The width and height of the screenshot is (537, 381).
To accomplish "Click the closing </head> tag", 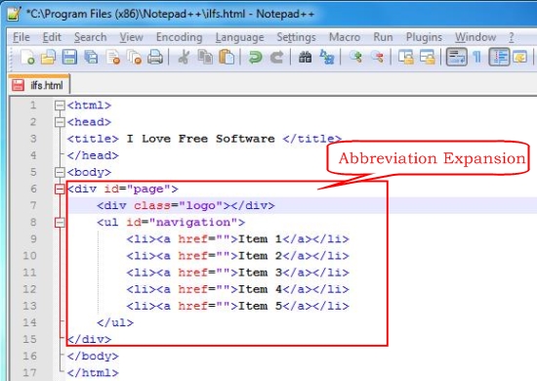I will (x=93, y=155).
